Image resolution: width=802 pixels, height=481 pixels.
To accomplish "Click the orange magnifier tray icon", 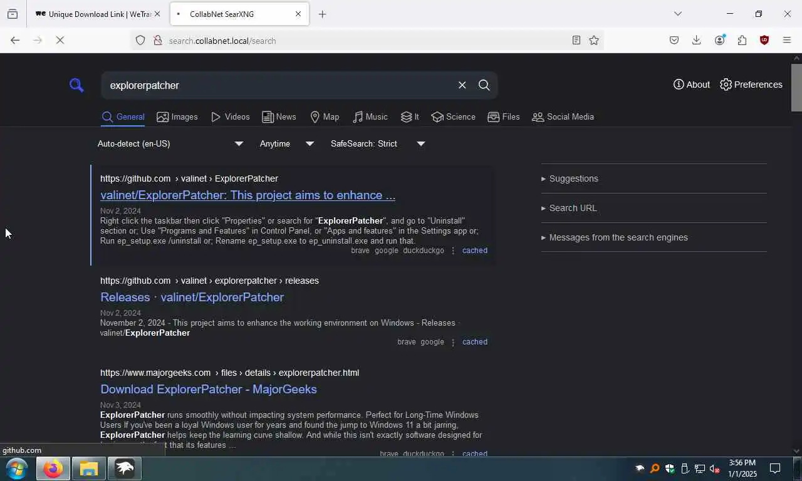I will click(x=655, y=468).
